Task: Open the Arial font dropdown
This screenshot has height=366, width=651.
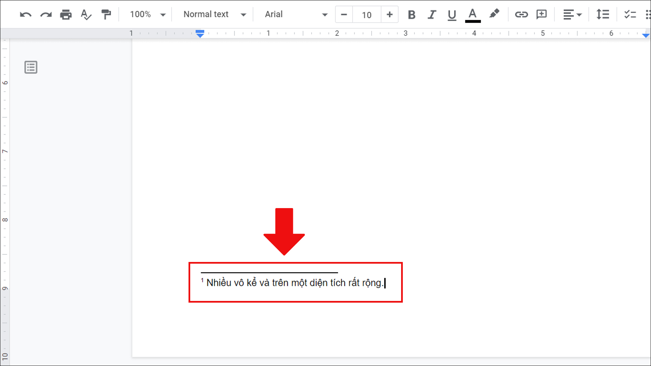Action: [296, 15]
